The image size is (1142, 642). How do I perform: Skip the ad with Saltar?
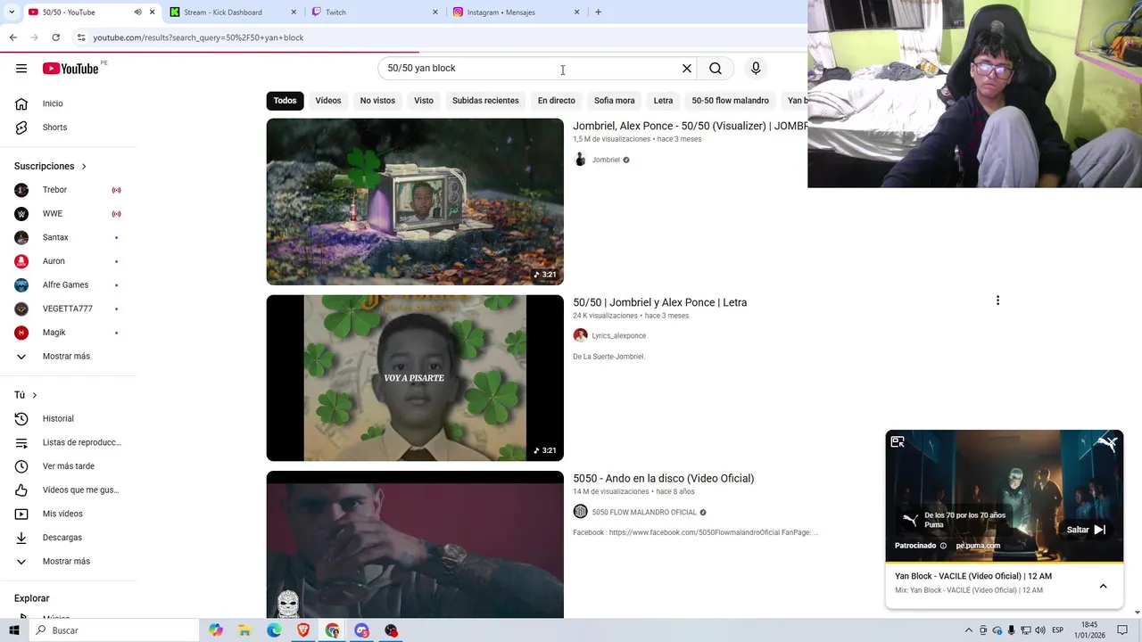[x=1086, y=530]
